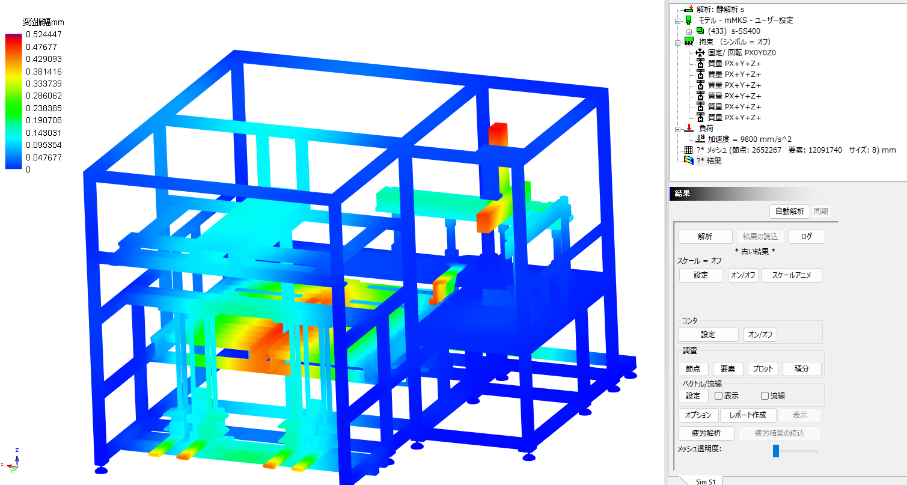Switch to the Sim S1 tab

point(705,481)
